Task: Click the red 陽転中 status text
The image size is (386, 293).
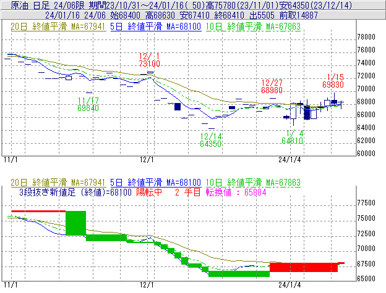Action: coord(149,192)
